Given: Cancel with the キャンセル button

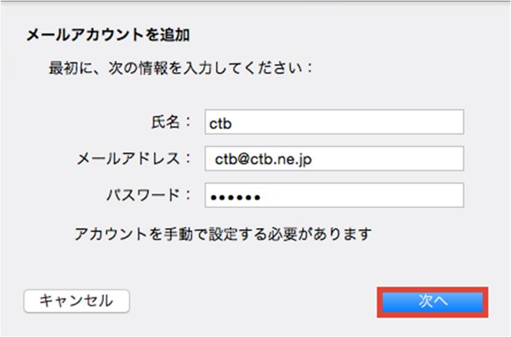Looking at the screenshot, I should pyautogui.click(x=76, y=301).
